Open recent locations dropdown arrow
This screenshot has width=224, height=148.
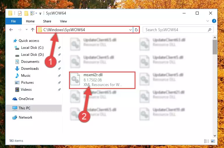point(27,30)
